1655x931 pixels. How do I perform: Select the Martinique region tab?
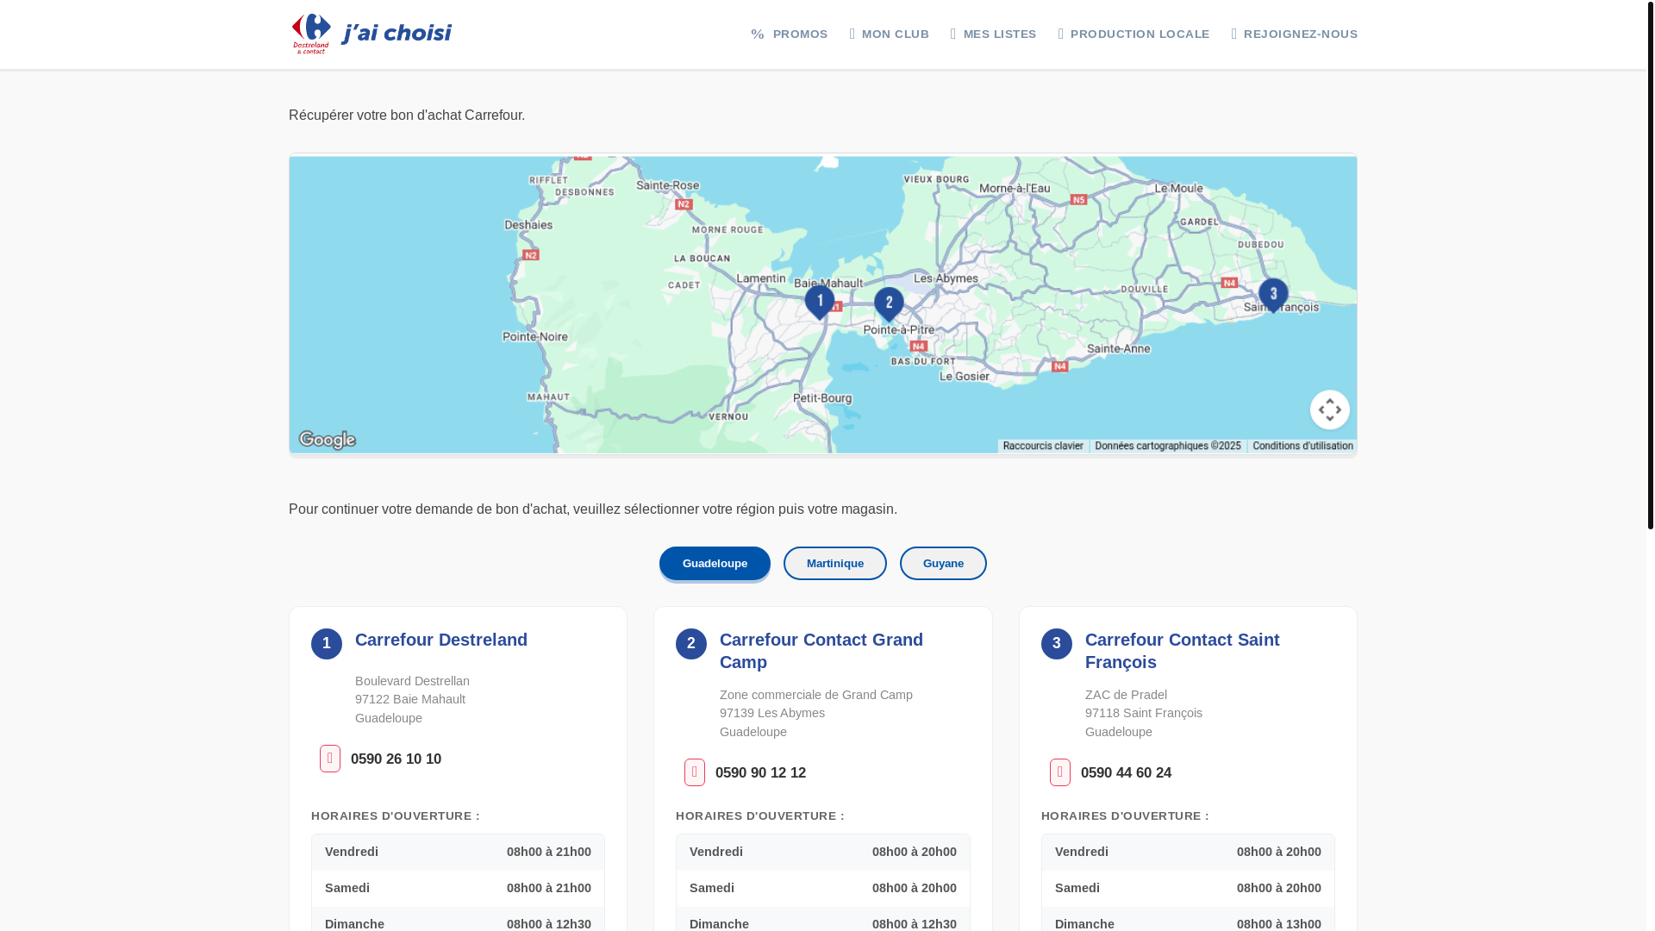point(835,564)
